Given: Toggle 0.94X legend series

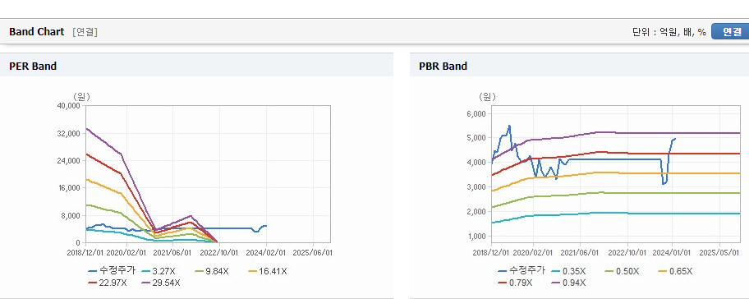Looking at the screenshot, I should 567,283.
